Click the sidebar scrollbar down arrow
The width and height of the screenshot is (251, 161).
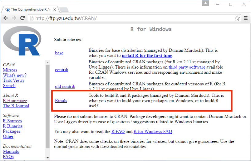(47, 158)
